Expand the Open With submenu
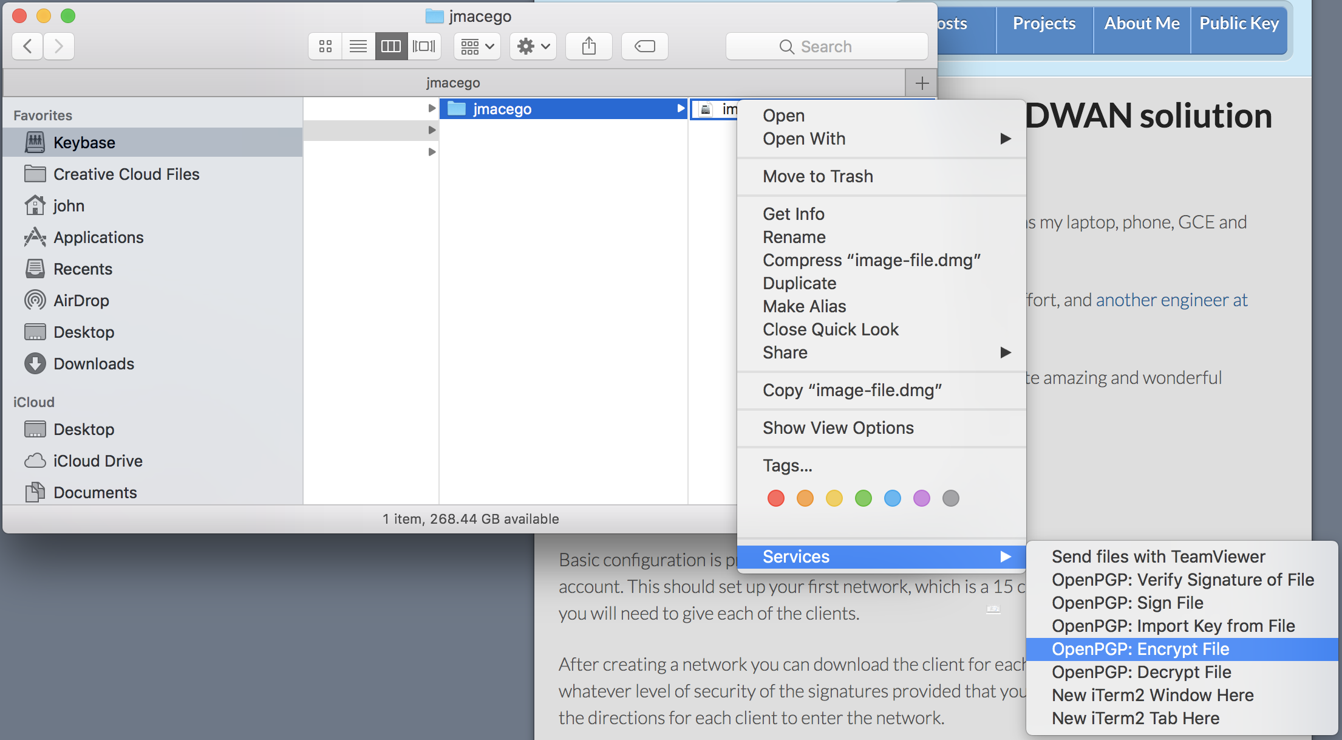 (x=881, y=139)
